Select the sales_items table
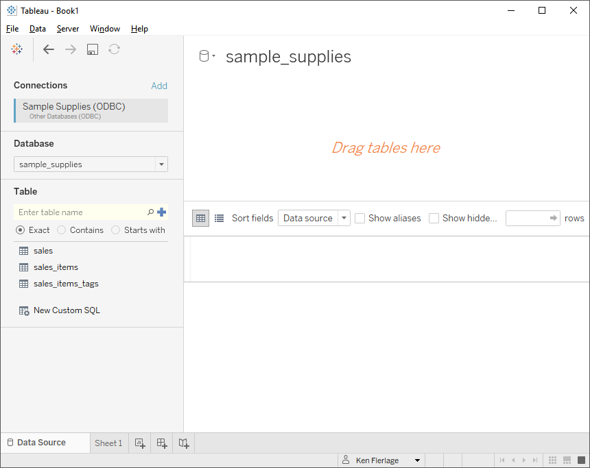This screenshot has width=590, height=468. point(49,267)
